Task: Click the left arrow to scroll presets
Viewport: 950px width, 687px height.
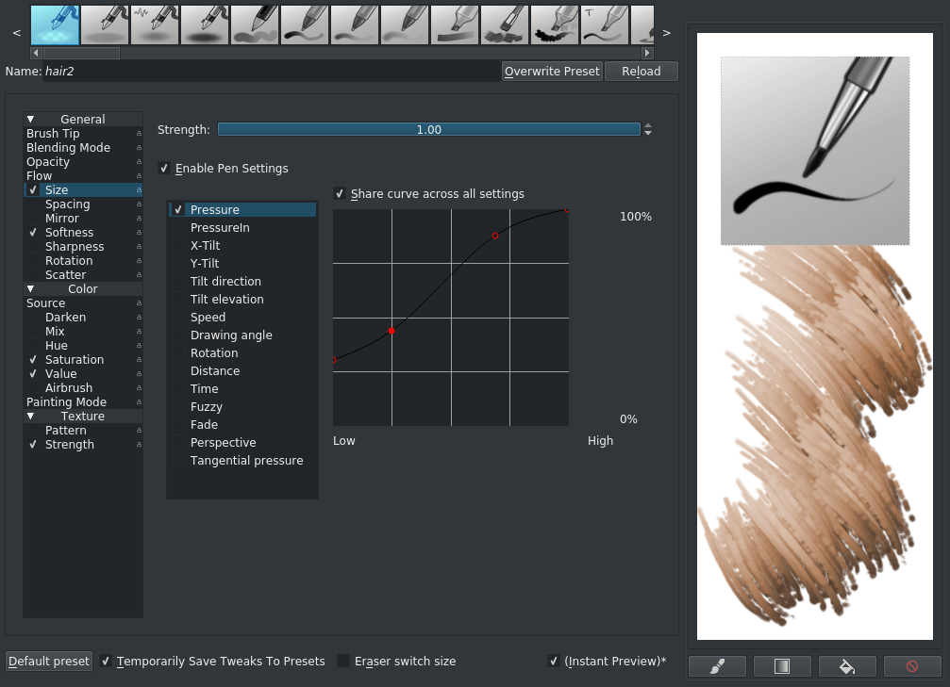Action: [15, 32]
